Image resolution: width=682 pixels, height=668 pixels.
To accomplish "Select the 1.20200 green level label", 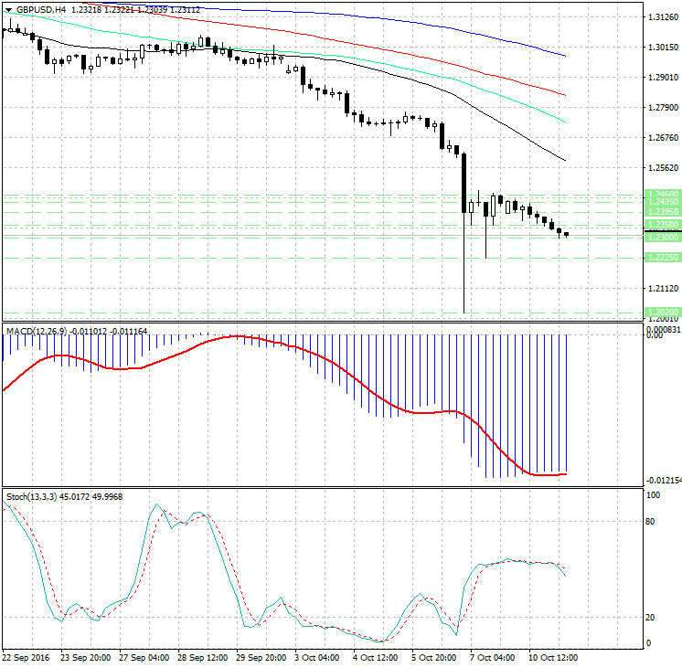I will click(x=662, y=312).
